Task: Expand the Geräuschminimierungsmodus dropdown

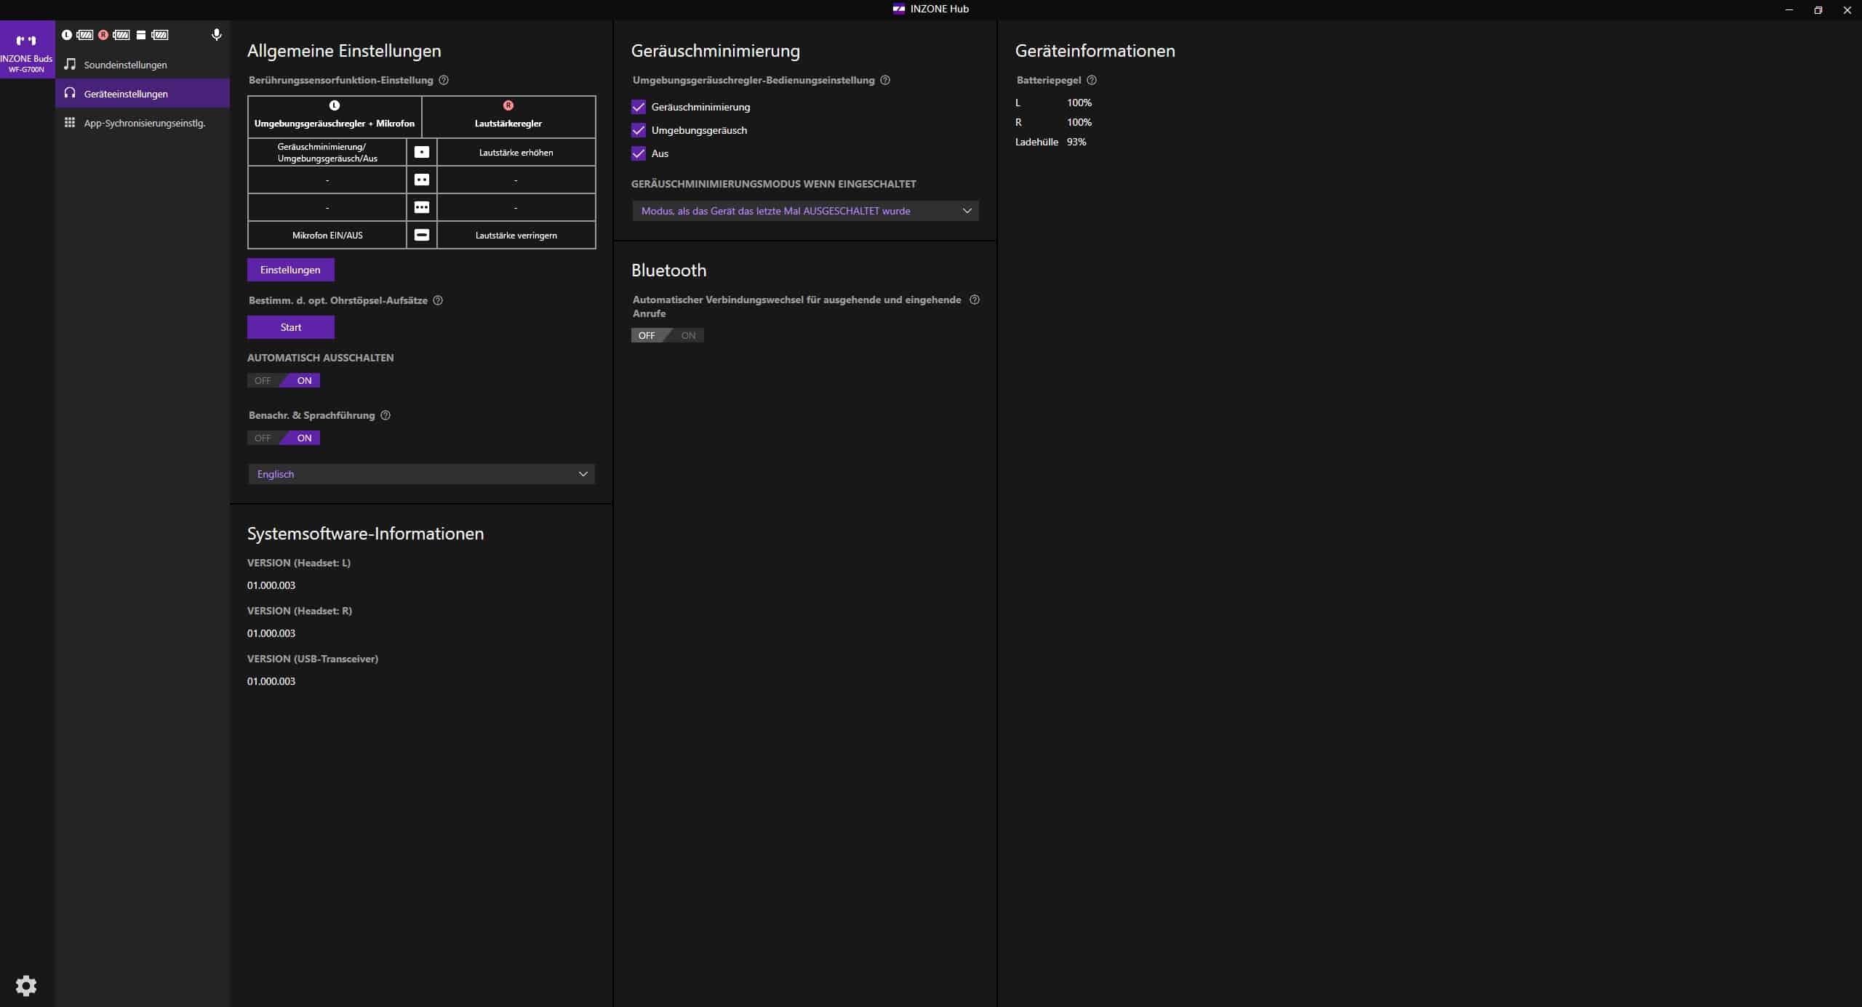Action: [805, 211]
